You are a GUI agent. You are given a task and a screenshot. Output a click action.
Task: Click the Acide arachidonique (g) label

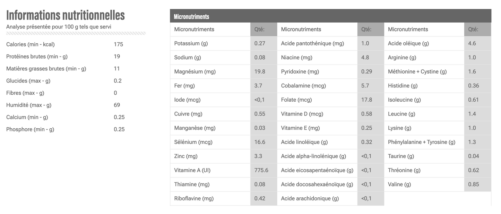pos(310,198)
